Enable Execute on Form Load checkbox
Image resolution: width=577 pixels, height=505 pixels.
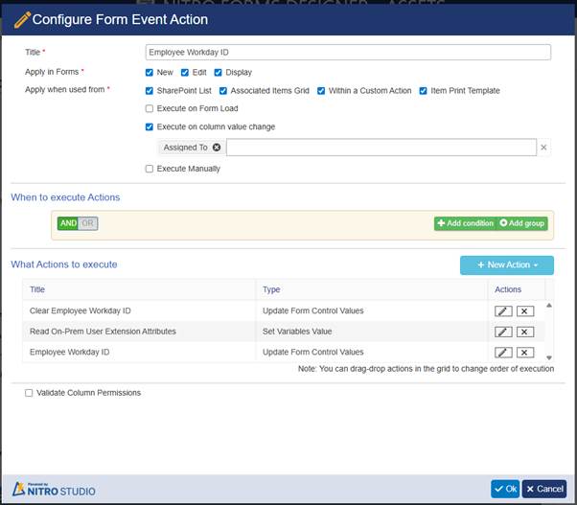(x=149, y=108)
